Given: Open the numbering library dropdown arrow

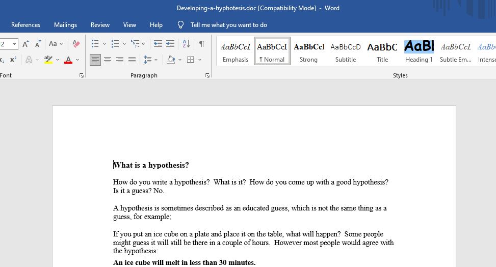Looking at the screenshot, I should 124,44.
